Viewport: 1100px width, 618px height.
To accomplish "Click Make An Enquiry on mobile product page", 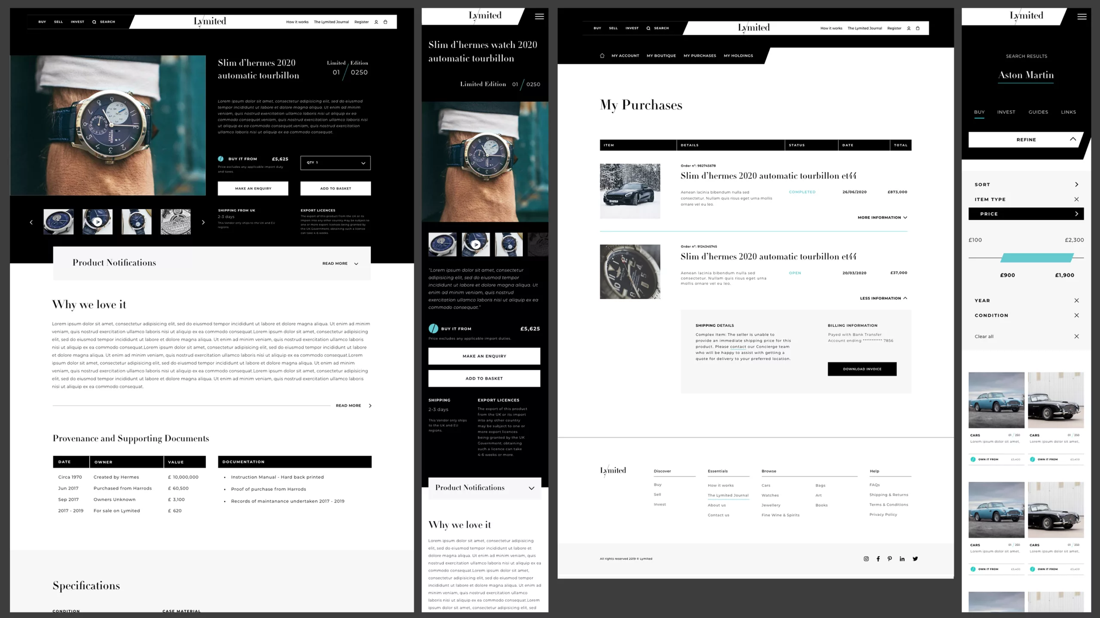I will 484,356.
